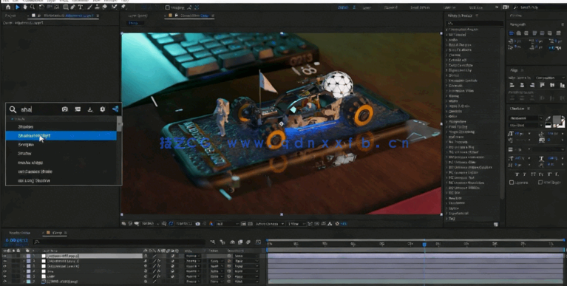Open settings gear in search popup

(x=102, y=109)
